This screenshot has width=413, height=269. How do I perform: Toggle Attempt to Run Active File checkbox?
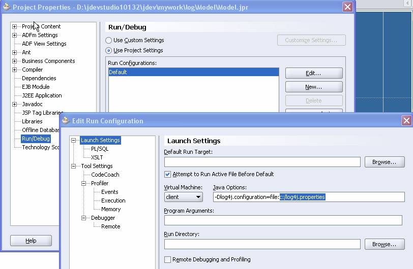point(168,174)
